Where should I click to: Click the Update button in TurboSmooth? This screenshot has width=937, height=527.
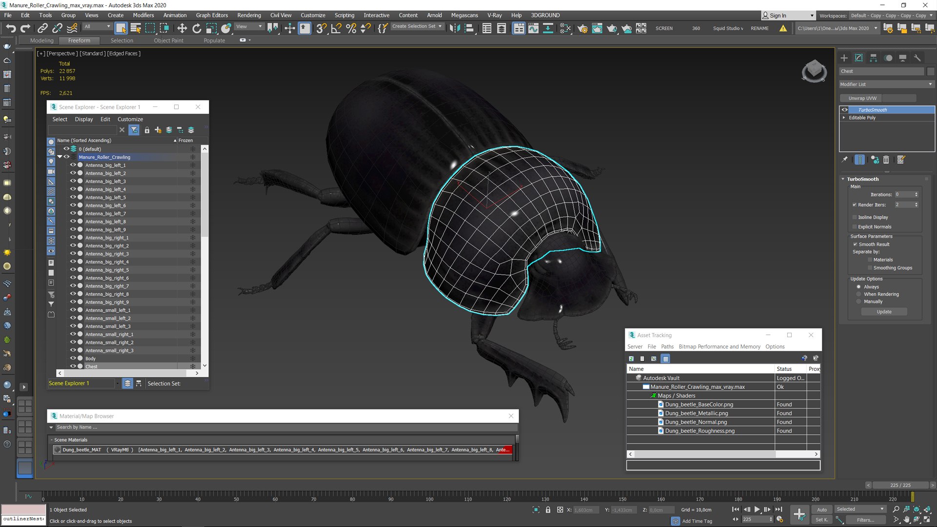884,312
